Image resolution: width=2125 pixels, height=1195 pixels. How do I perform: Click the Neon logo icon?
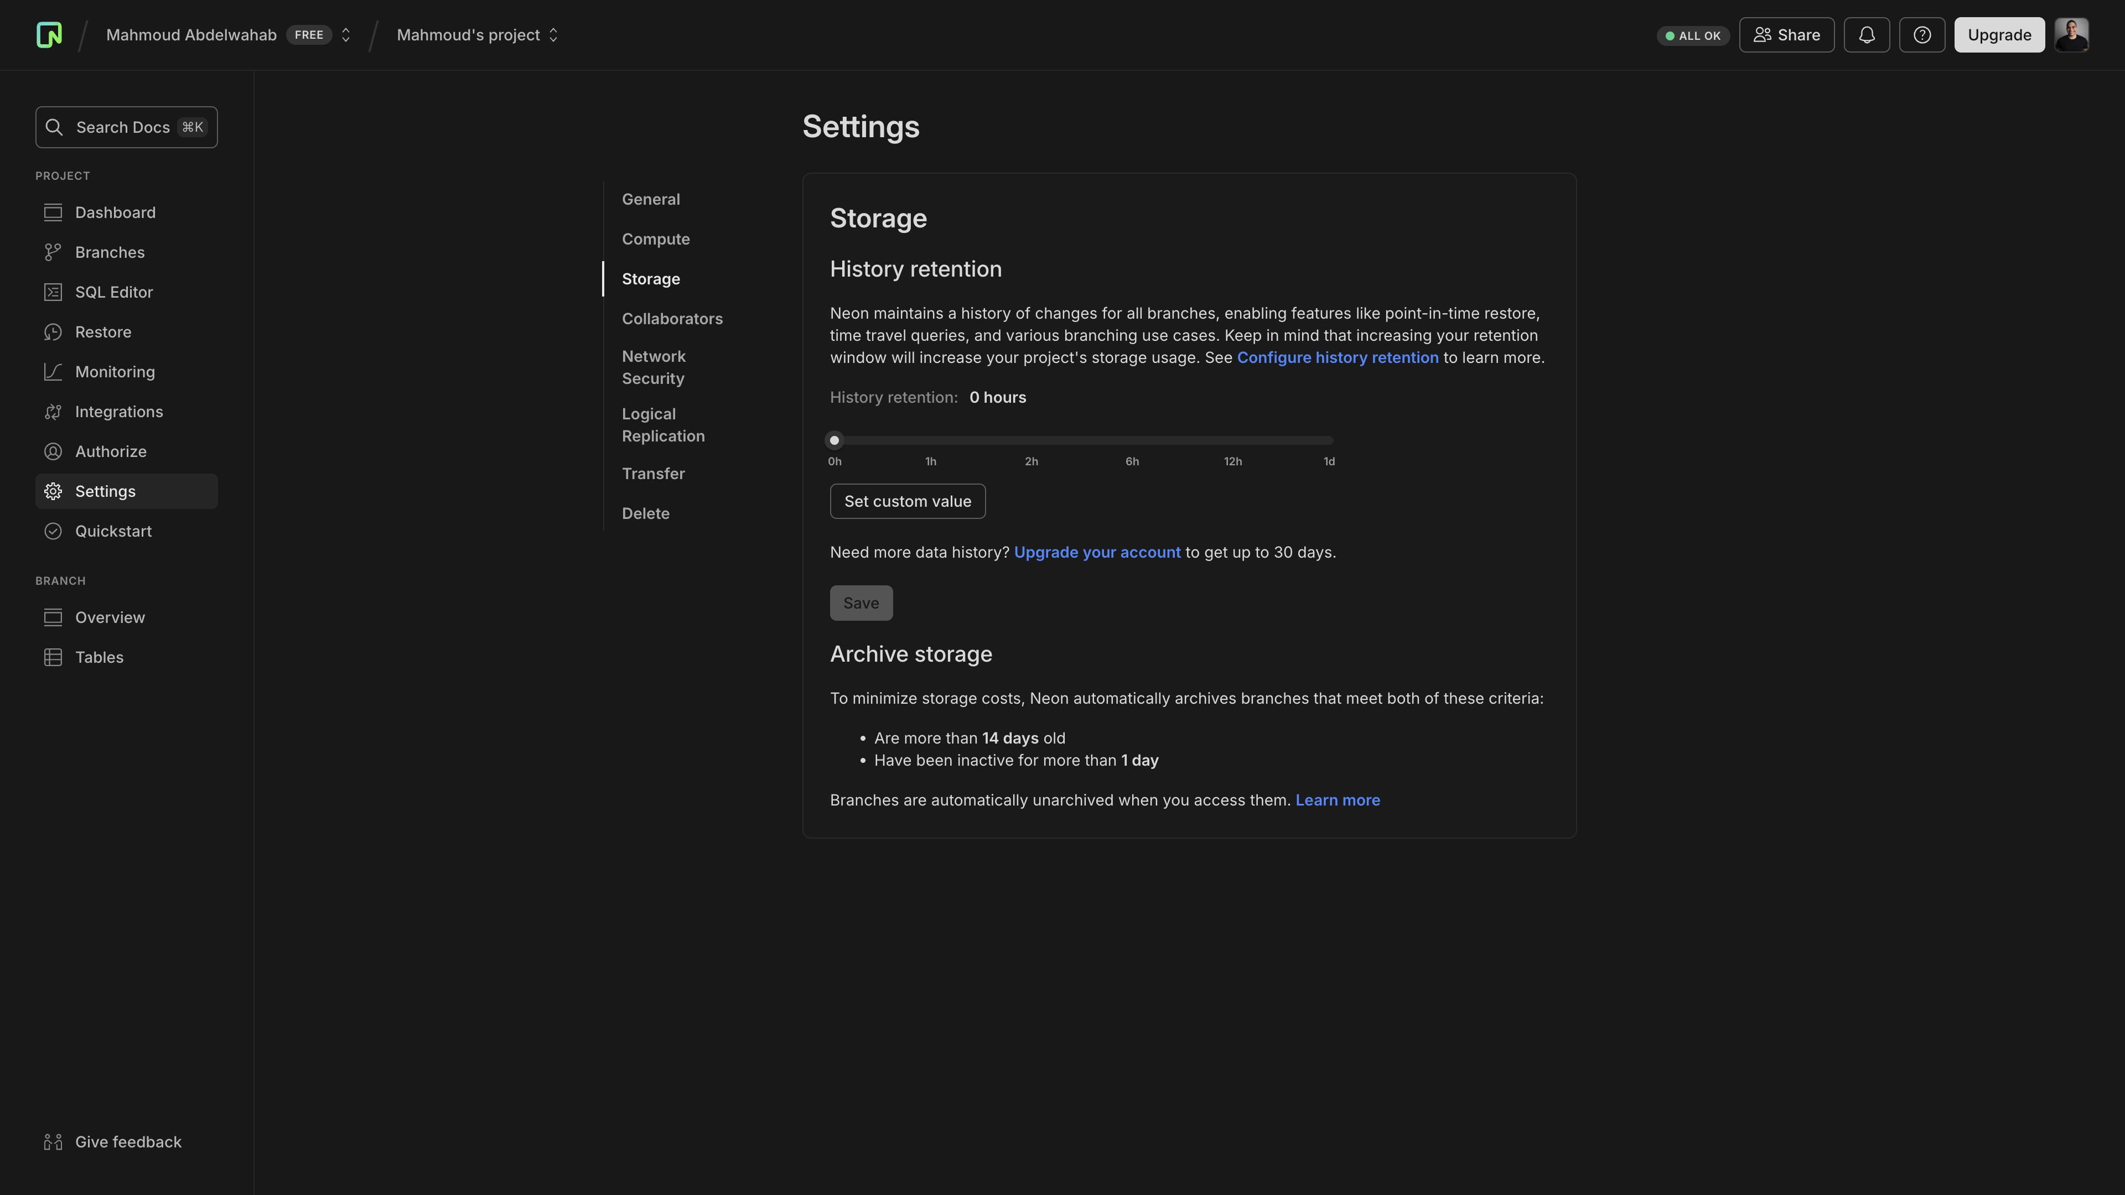(x=49, y=35)
